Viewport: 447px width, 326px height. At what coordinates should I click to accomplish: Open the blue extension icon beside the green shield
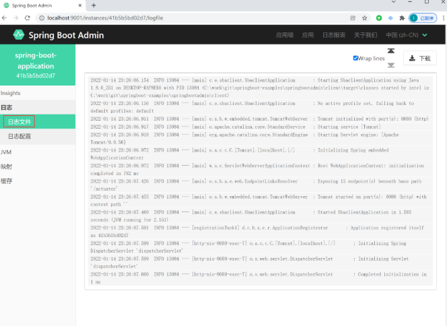[390, 18]
